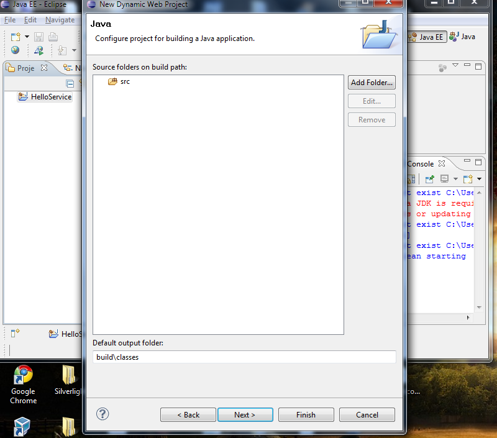
Task: Expand the Open Console dropdown arrow
Action: pos(479,179)
